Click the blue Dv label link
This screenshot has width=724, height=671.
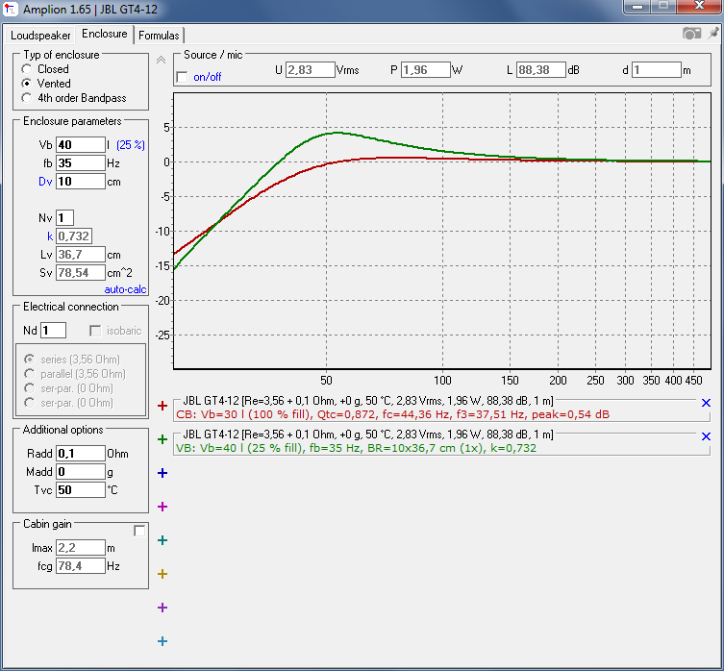click(x=45, y=182)
